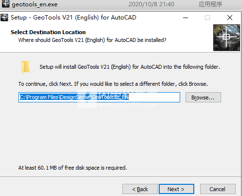
Task: Click the greyed-out maximize button
Action: 207,18
